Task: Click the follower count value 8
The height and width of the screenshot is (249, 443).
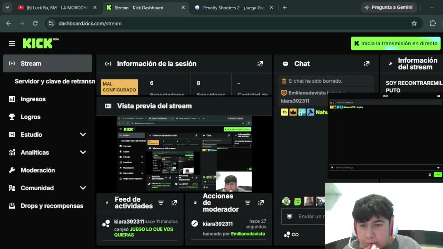Action: [198, 83]
